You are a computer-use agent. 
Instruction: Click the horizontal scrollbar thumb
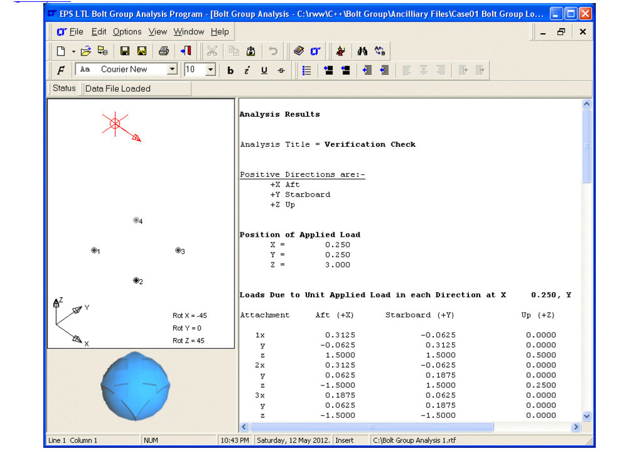(x=371, y=427)
